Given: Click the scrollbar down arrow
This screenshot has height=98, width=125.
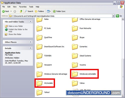Looking at the screenshot, I should (x=123, y=96).
